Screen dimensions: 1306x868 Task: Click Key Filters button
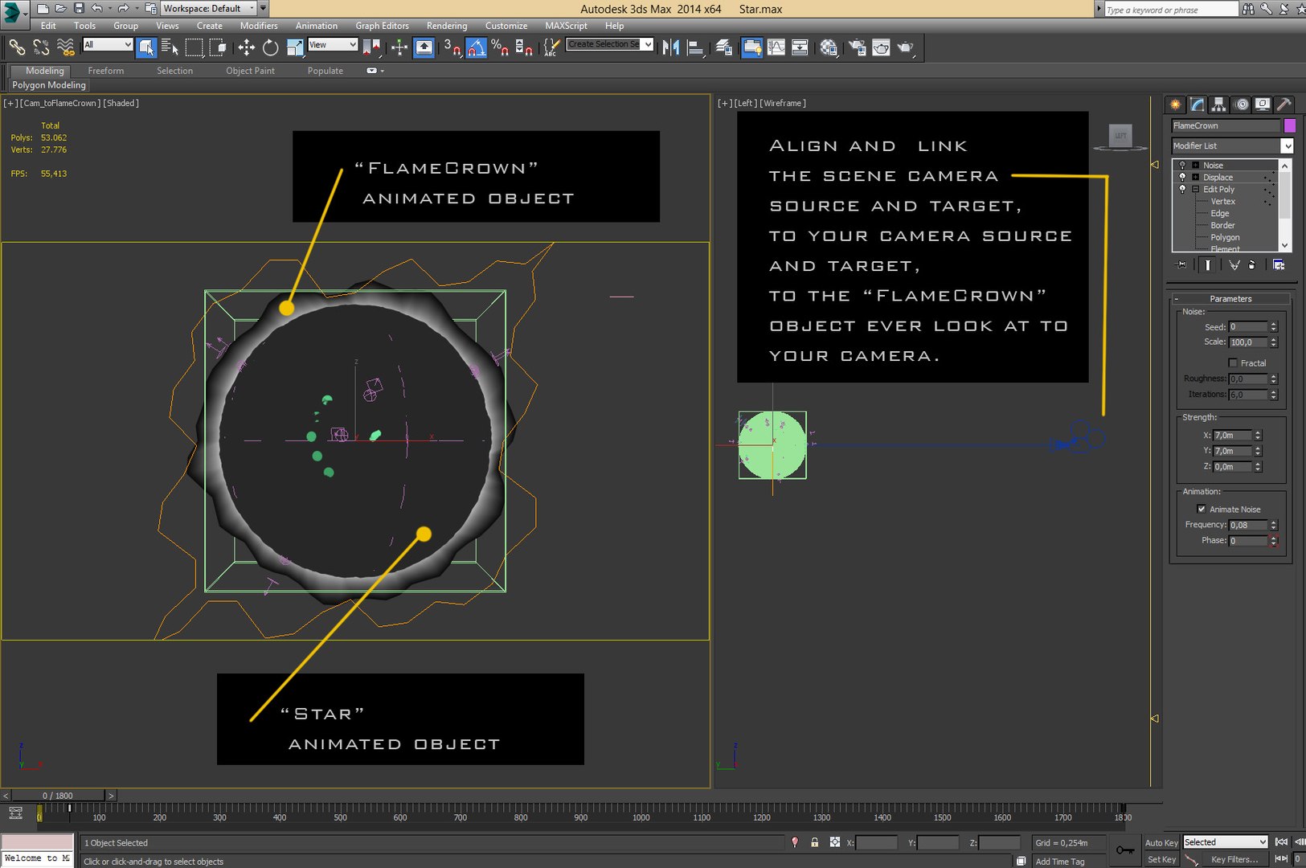1234,859
